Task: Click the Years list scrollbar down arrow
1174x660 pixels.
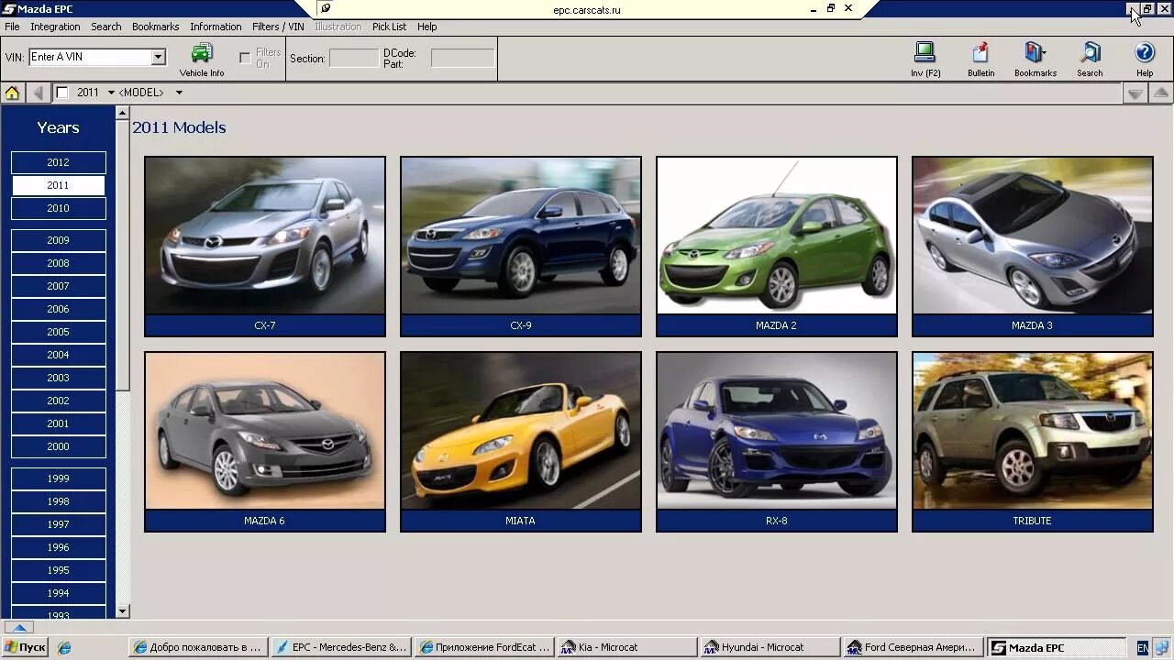Action: pyautogui.click(x=123, y=611)
